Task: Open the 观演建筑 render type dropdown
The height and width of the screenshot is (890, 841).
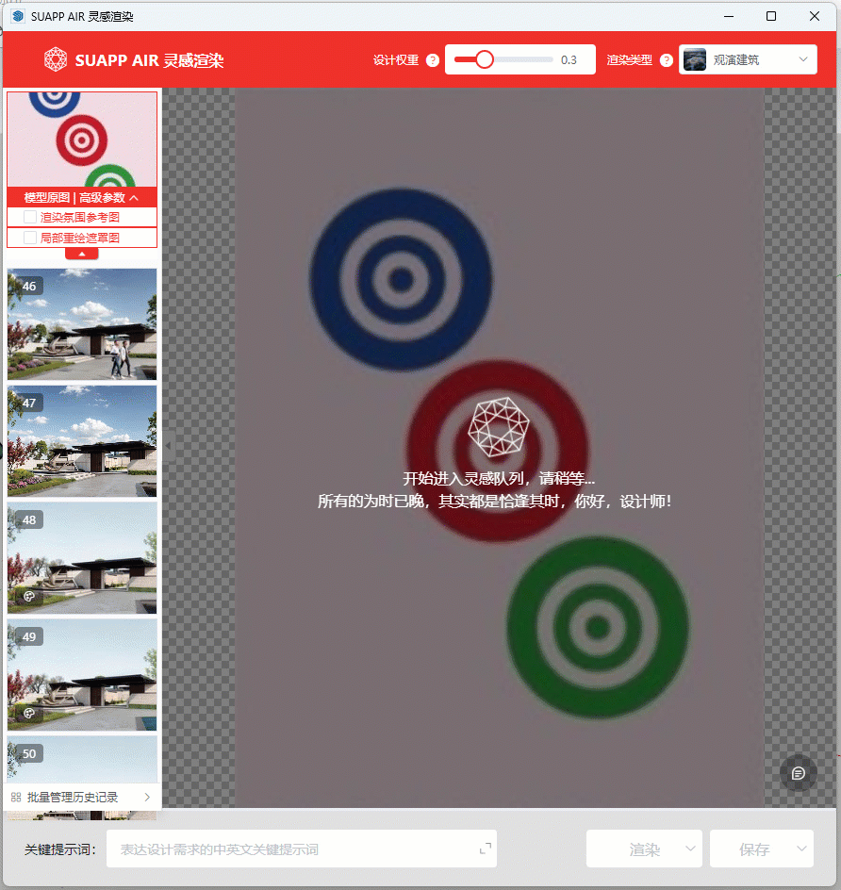Action: [748, 59]
